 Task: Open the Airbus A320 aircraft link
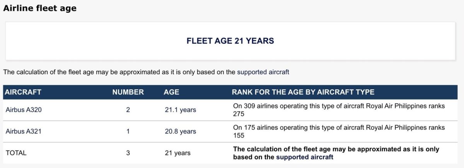click(24, 110)
